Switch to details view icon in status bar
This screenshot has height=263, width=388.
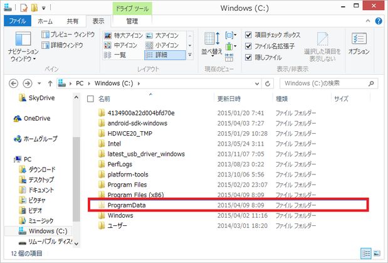(365, 254)
